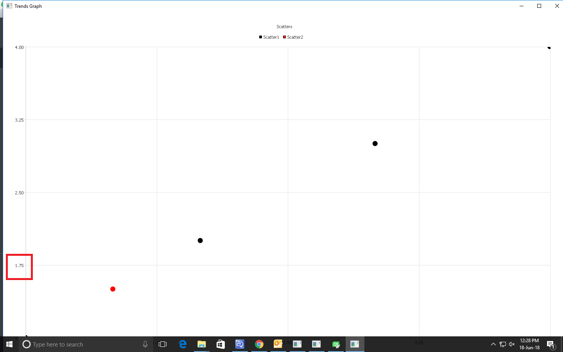
Task: Open the Windows Start menu
Action: [9, 344]
